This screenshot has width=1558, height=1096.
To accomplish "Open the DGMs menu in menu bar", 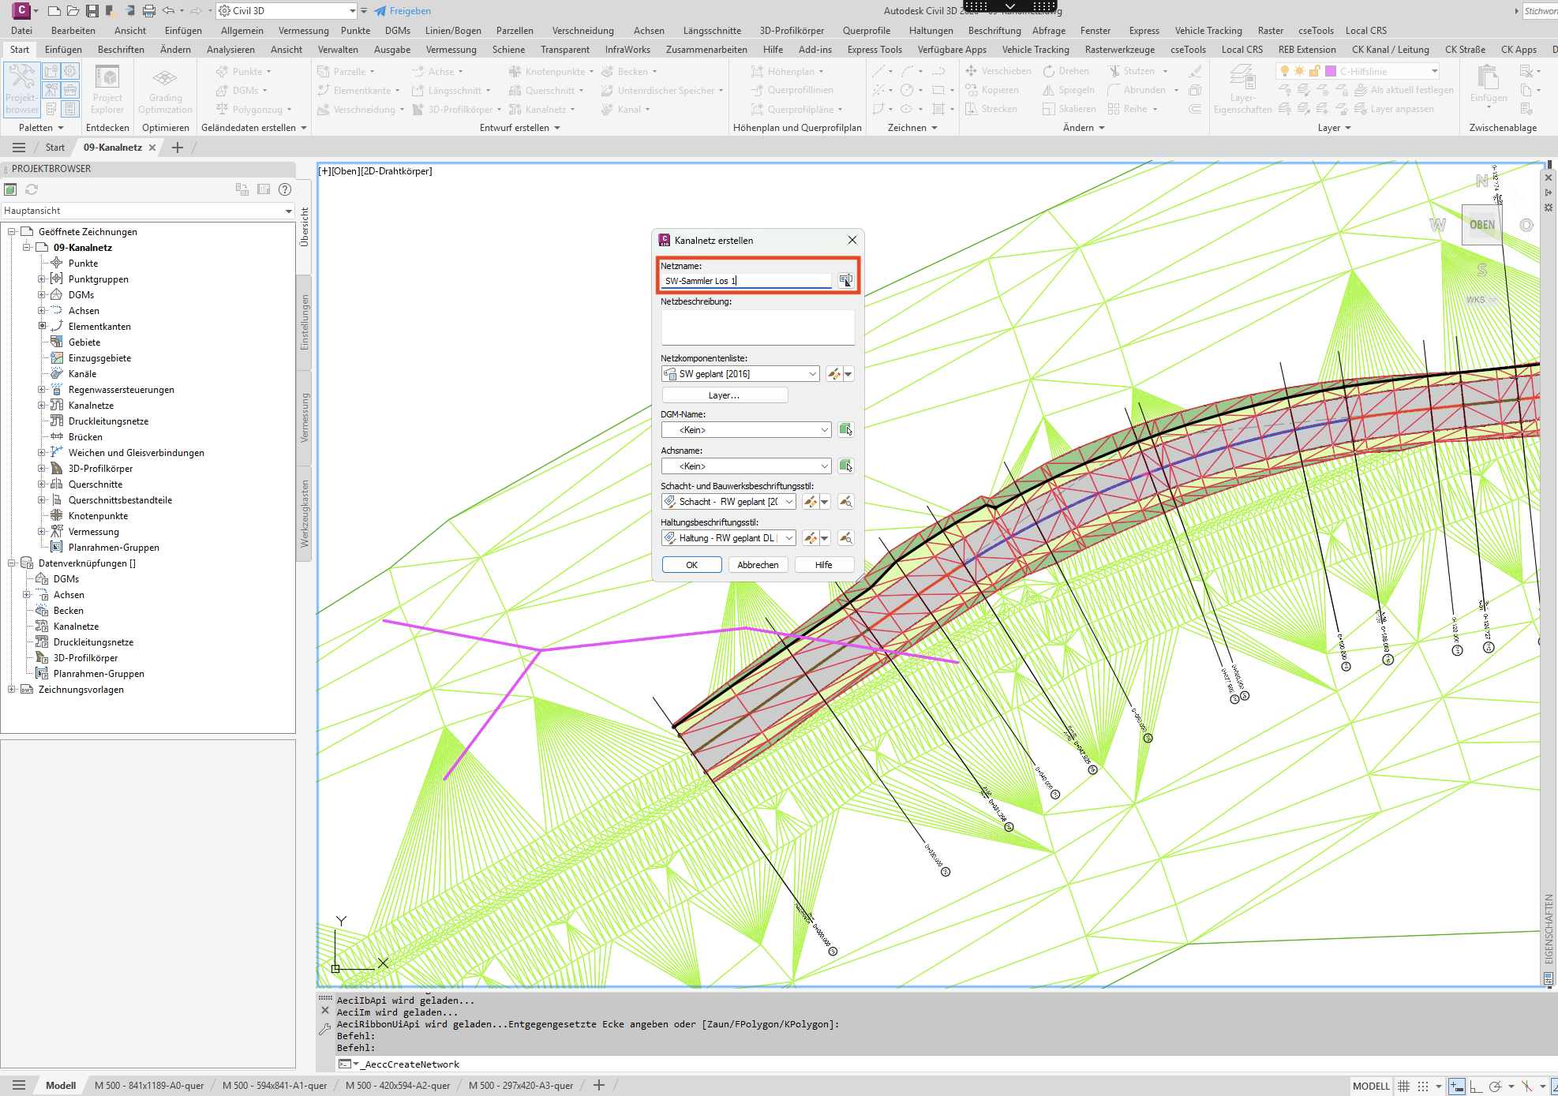I will point(397,30).
